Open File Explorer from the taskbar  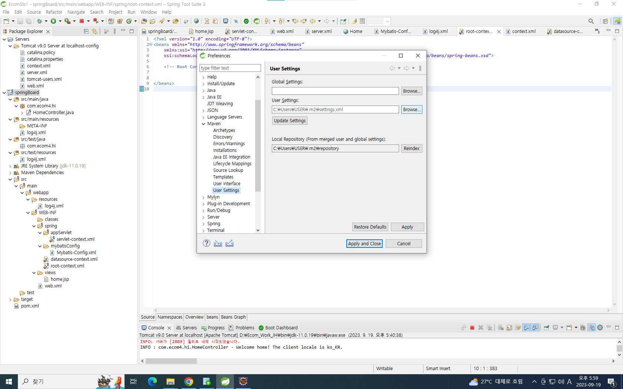(170, 382)
